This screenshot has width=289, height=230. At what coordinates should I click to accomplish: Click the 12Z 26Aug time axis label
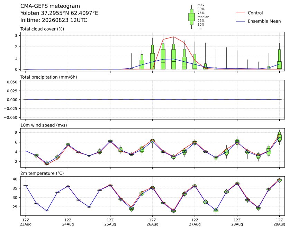(152, 222)
